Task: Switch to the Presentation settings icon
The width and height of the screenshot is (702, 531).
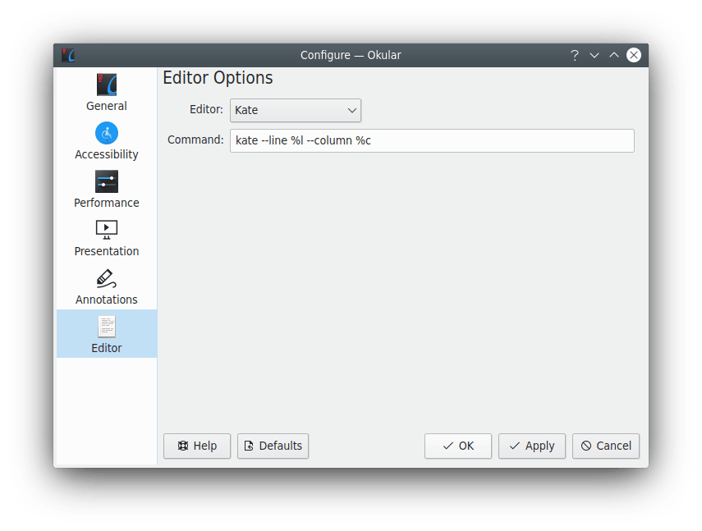Action: tap(107, 230)
